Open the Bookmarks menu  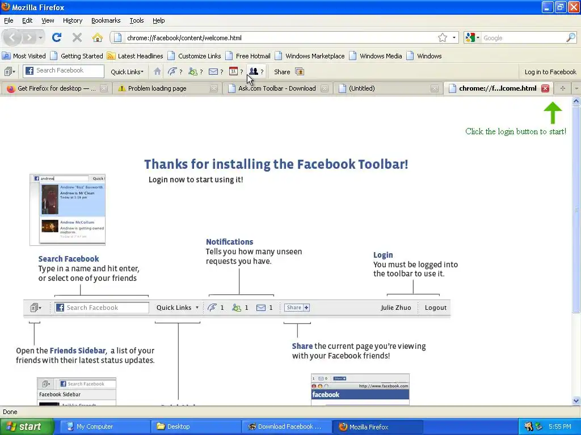click(106, 20)
